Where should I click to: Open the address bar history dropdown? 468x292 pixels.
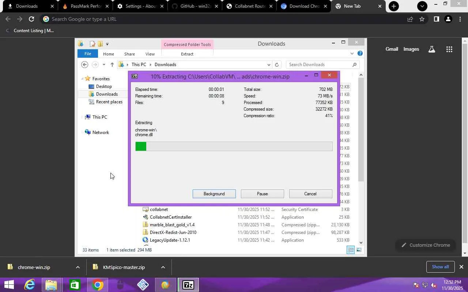(x=269, y=65)
